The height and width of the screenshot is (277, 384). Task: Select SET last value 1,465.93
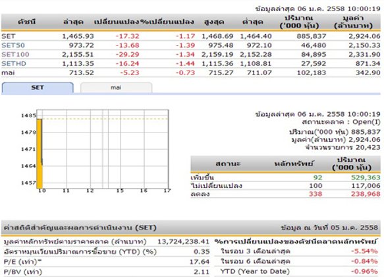pyautogui.click(x=78, y=36)
